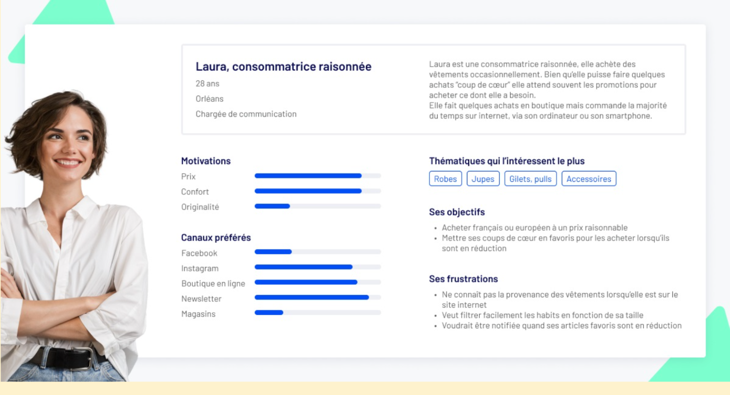Image resolution: width=730 pixels, height=395 pixels.
Task: Click the 'Magasins' label
Action: [x=198, y=314]
